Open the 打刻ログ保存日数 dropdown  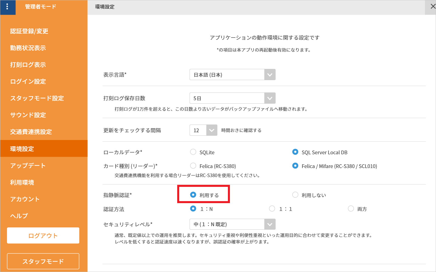pyautogui.click(x=270, y=98)
